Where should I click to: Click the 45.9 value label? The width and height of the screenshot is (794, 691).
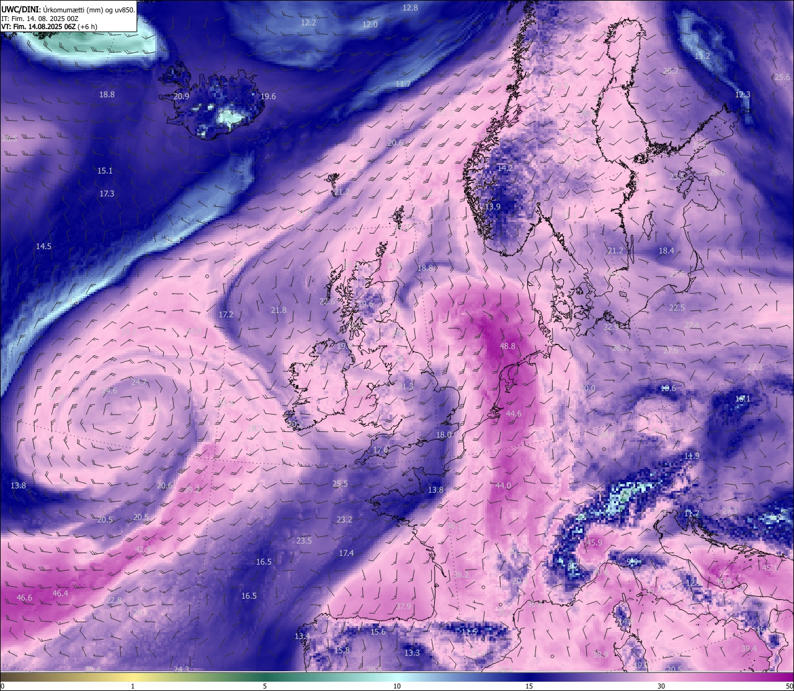(594, 543)
